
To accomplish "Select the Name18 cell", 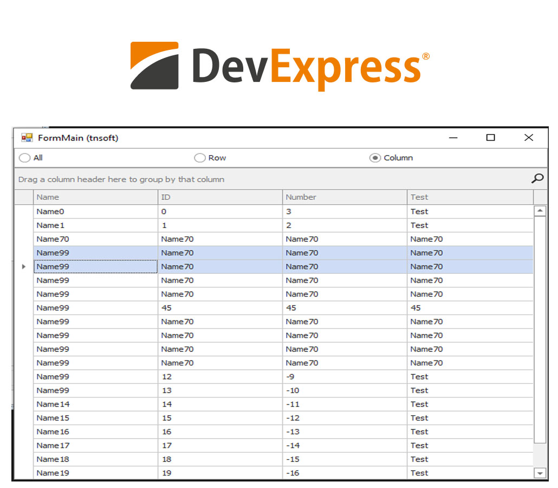I will click(x=95, y=459).
